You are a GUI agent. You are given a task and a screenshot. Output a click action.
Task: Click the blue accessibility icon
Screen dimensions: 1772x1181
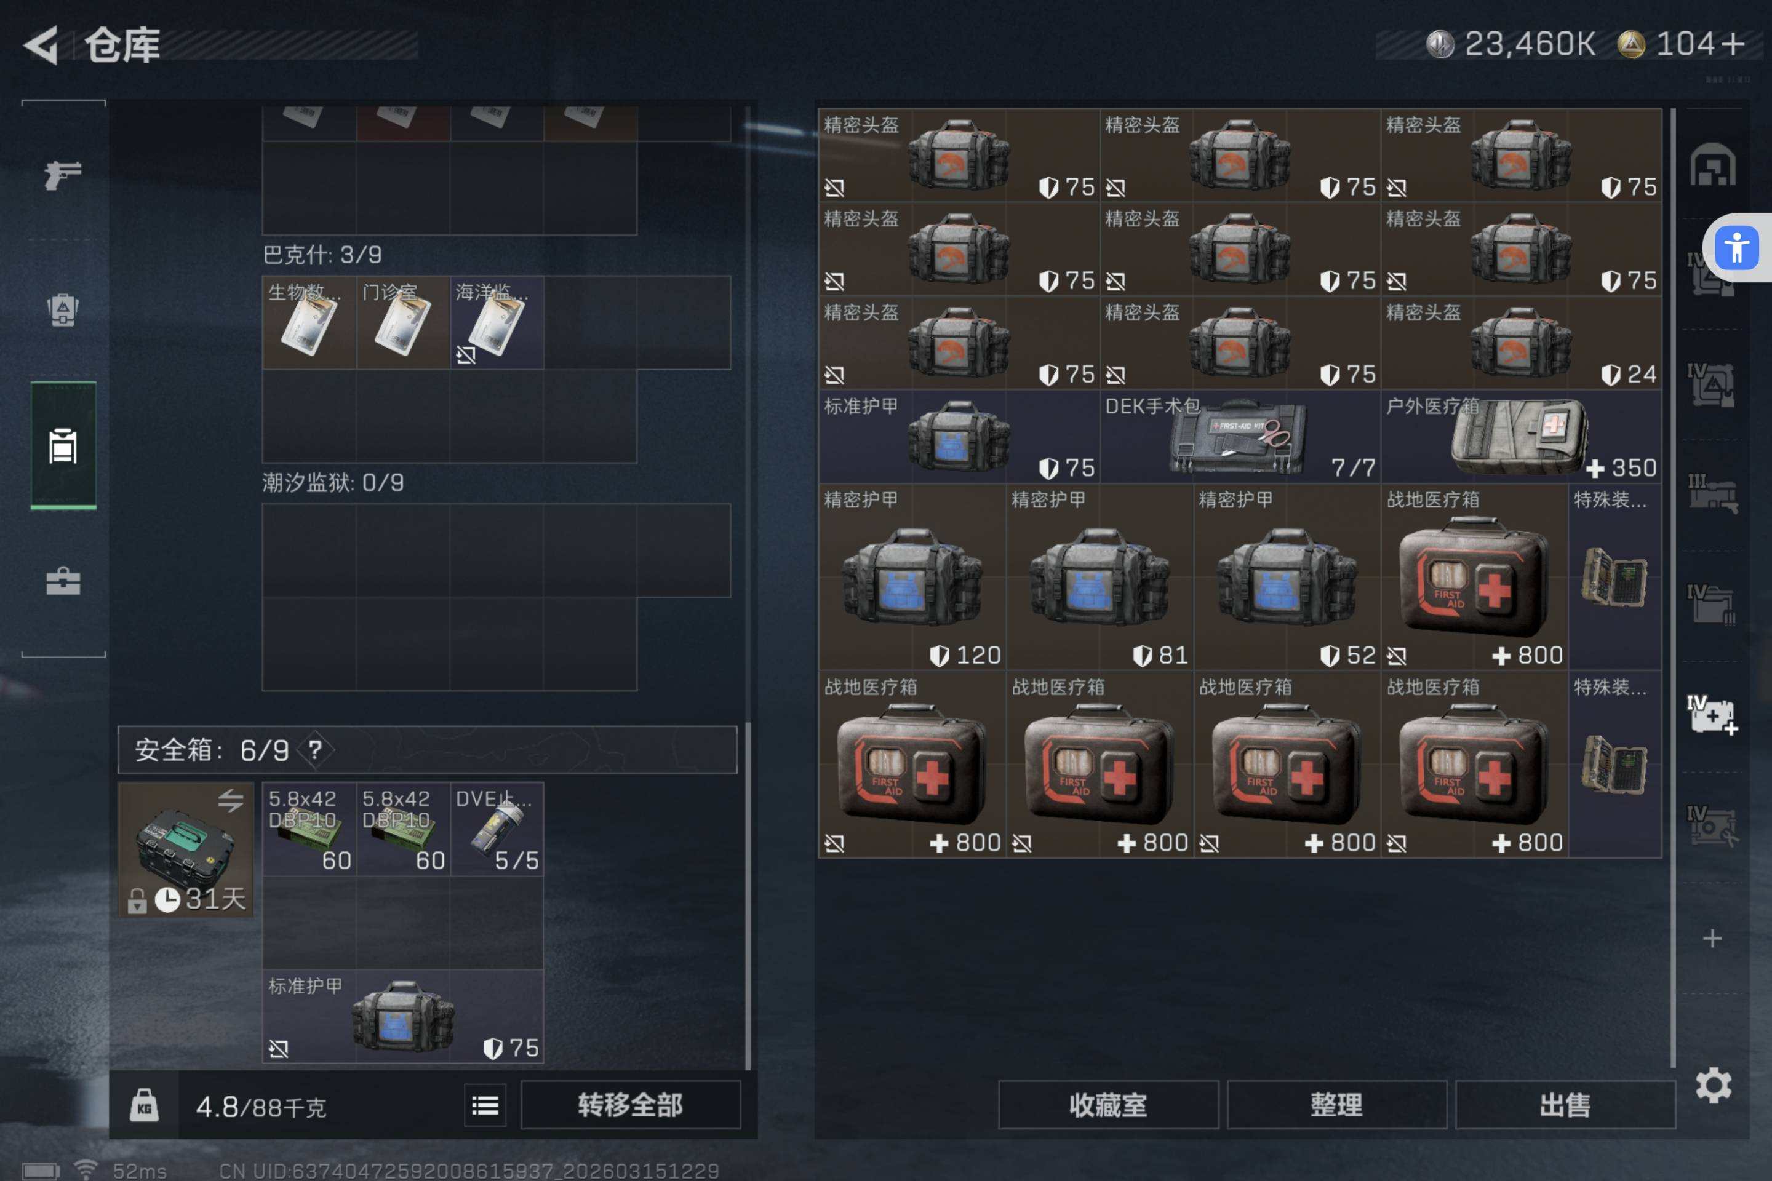tap(1736, 248)
